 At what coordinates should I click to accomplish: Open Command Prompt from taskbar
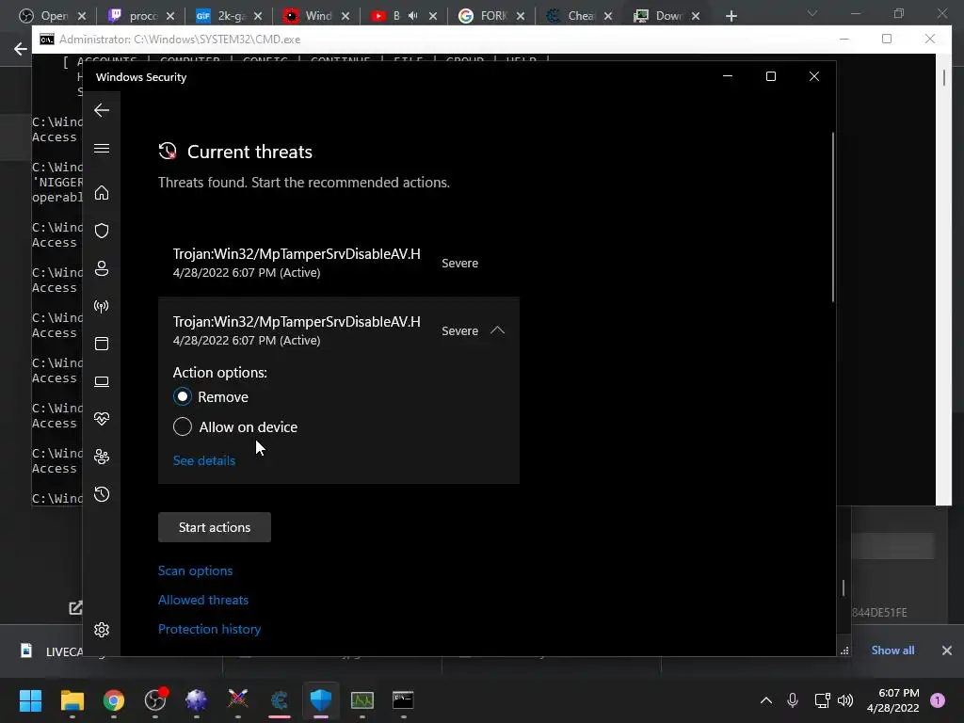pos(403,699)
